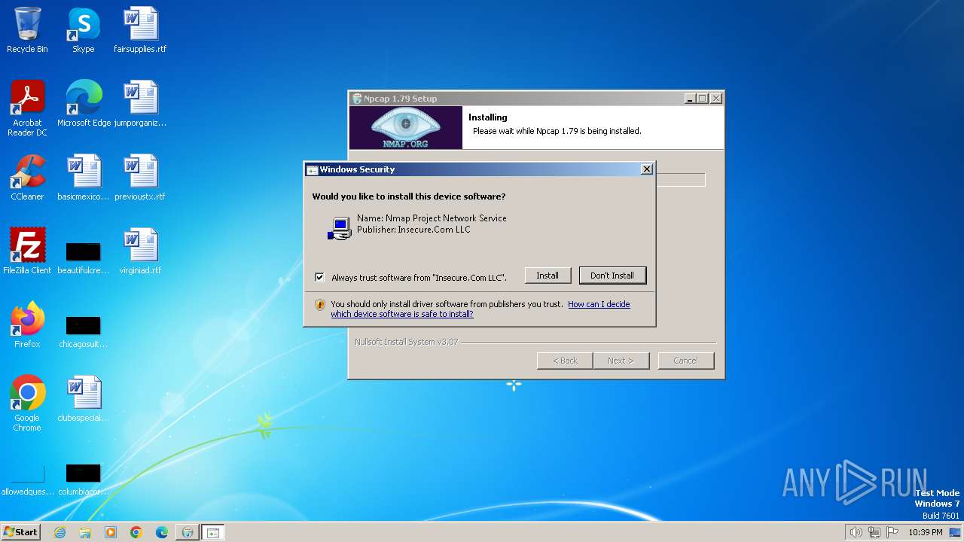
Task: Click the taskbar clock showing 10:39 PM
Action: [x=926, y=532]
